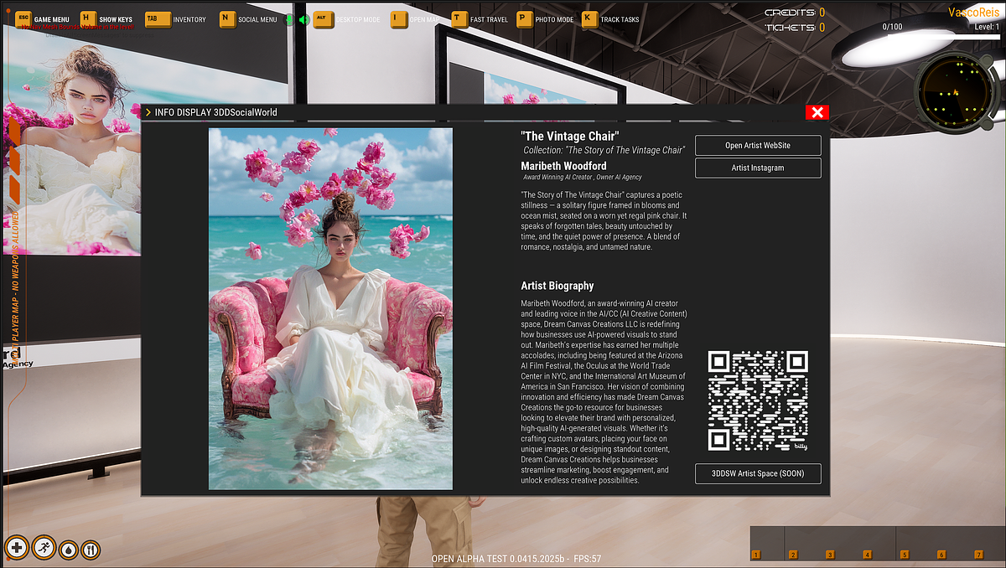Click 3DDSW Artist Space (SOON) button
This screenshot has width=1006, height=568.
pyautogui.click(x=757, y=473)
